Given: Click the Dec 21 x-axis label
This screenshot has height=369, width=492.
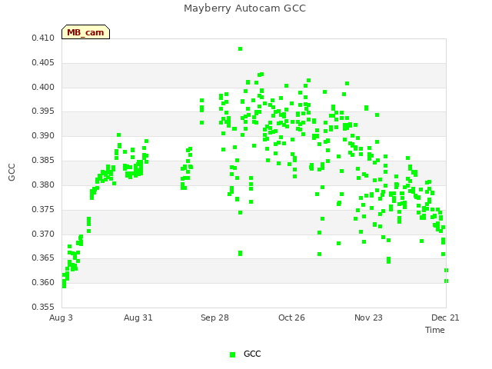Looking at the screenshot, I should pos(445,317).
